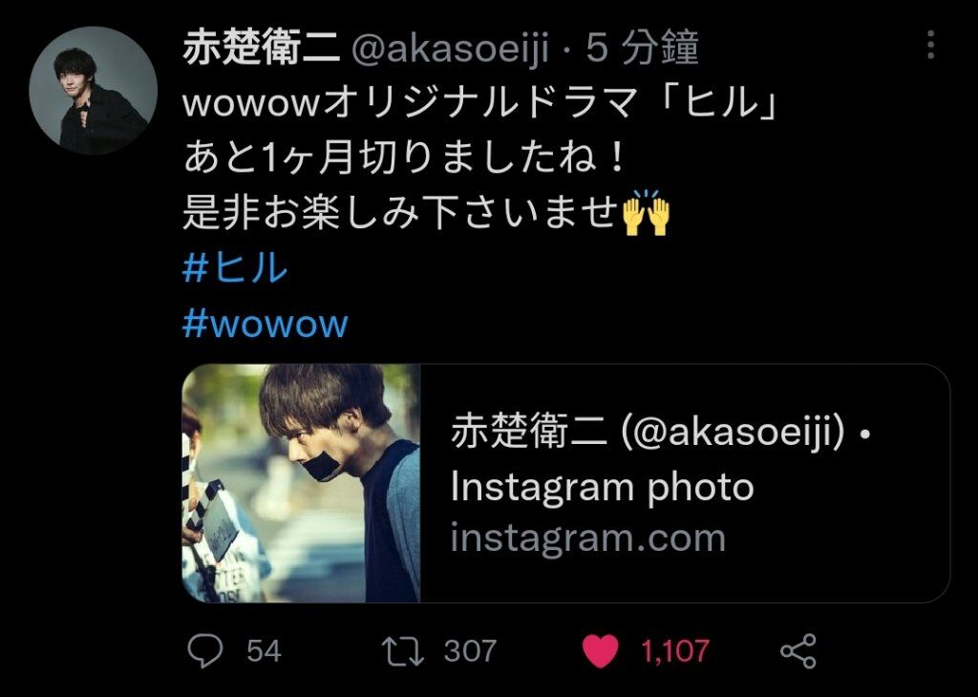Viewport: 978px width, 697px height.
Task: Select the Instagram photo text in card
Action: tap(603, 487)
